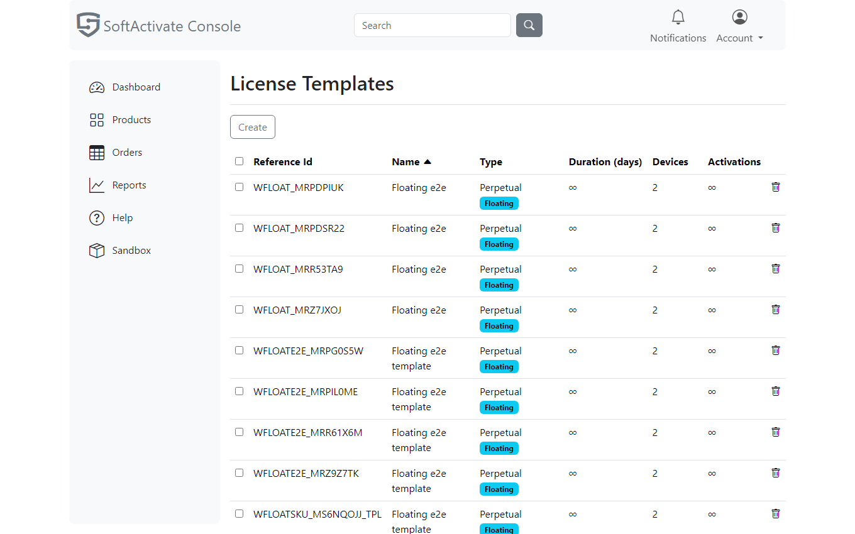Click the Reports chart icon
This screenshot has height=534, width=855.
click(x=97, y=185)
